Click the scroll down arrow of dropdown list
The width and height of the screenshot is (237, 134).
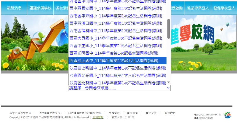coord(169,83)
